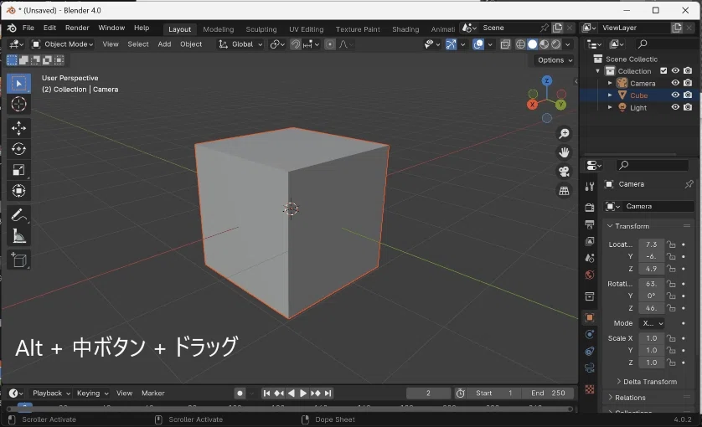Screen dimensions: 702x427
Task: Expand the Delta Transform panel
Action: 649,382
